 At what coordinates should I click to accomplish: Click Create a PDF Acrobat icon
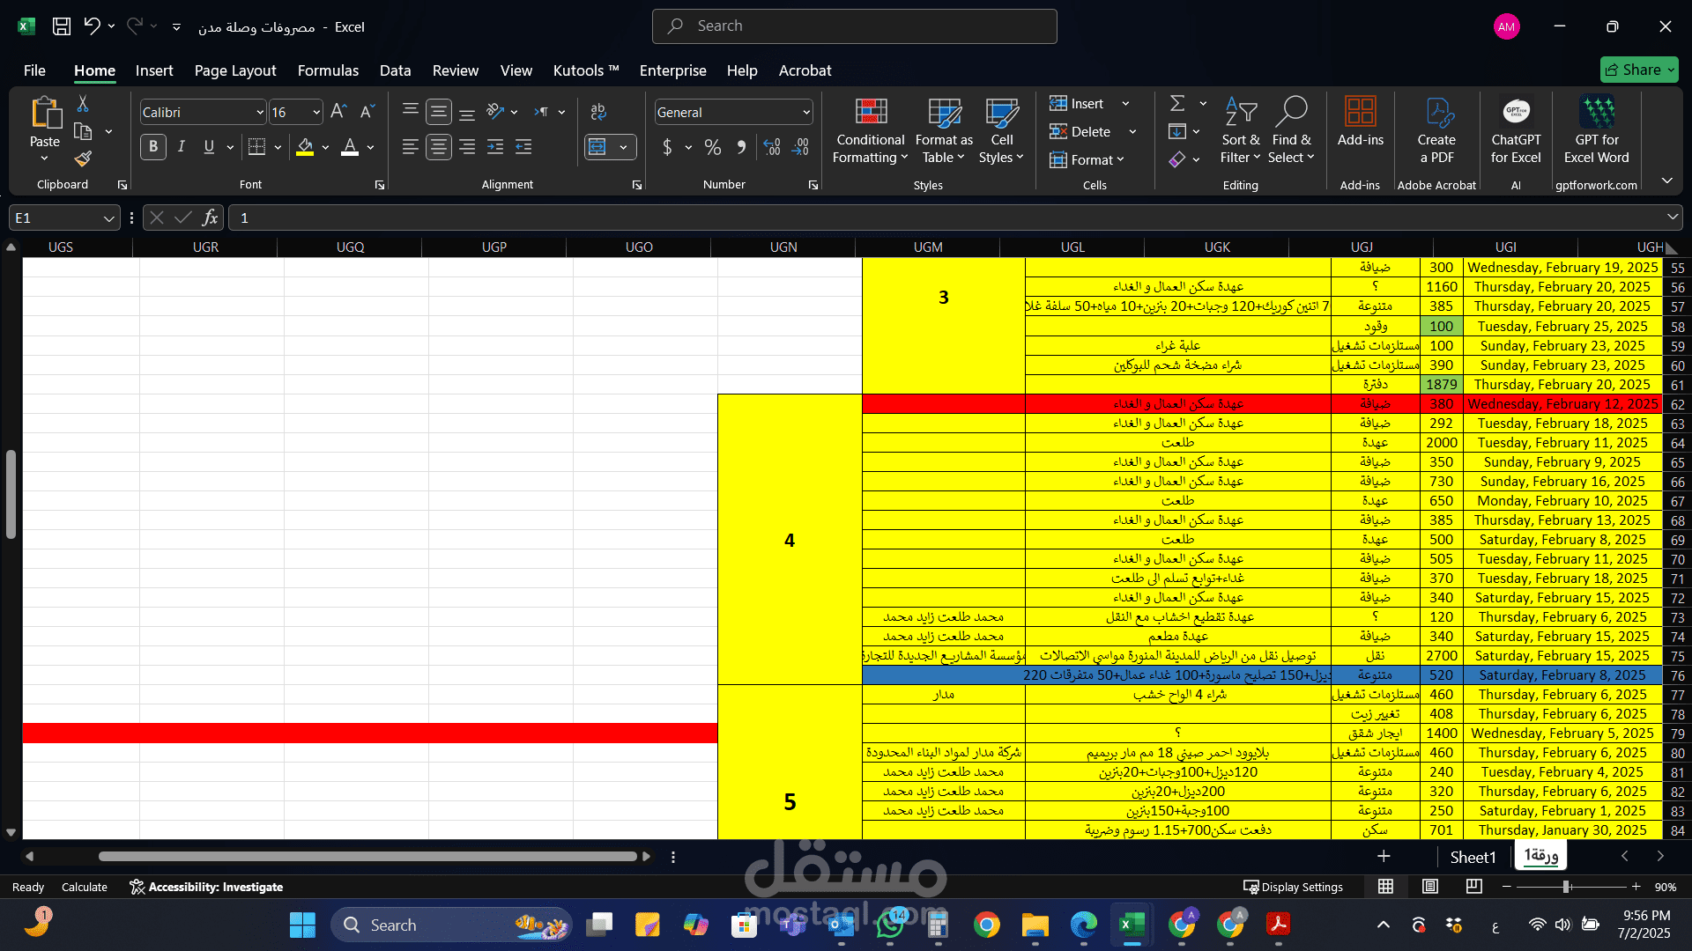(1436, 130)
